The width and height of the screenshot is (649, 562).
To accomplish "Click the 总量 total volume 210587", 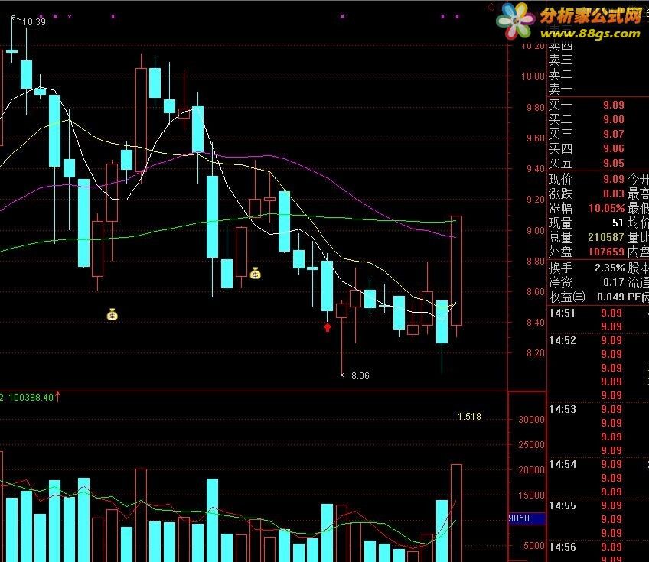I will tap(606, 237).
